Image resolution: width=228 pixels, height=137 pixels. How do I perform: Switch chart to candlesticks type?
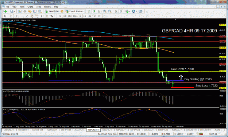click(x=94, y=11)
